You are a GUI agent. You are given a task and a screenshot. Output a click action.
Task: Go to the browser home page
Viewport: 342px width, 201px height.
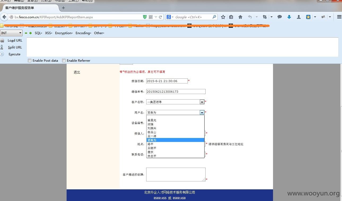240,17
